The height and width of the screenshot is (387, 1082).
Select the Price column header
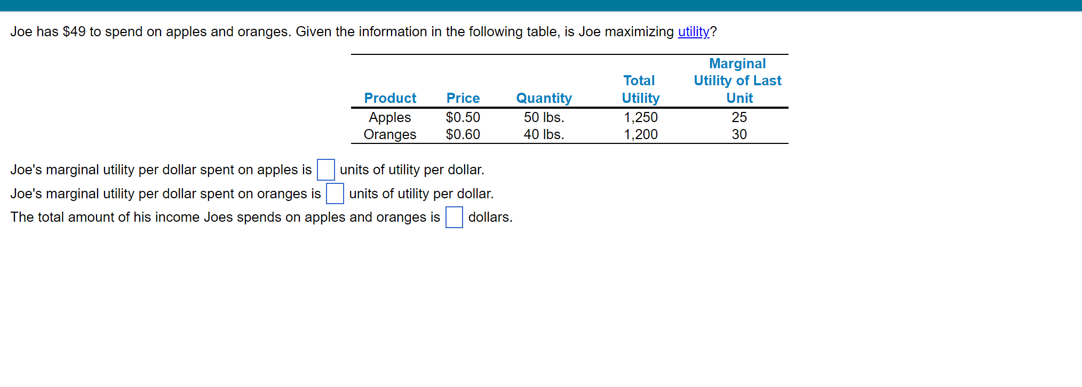pos(463,98)
